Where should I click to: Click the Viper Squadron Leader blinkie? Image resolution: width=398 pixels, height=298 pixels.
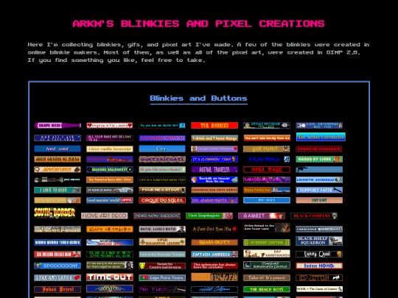click(x=162, y=241)
